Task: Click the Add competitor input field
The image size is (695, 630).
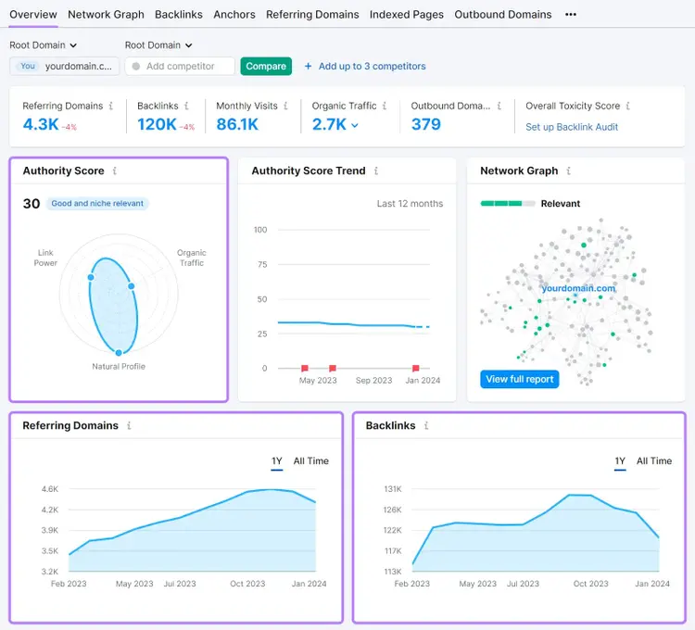Action: pos(180,66)
